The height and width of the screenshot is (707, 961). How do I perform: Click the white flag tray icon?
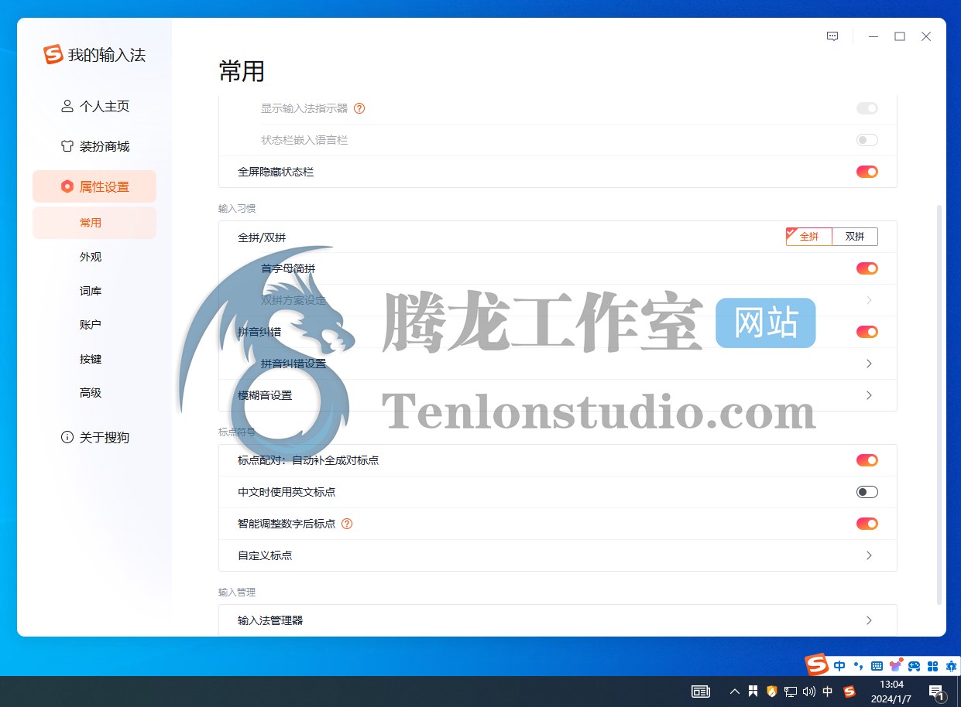coord(753,692)
